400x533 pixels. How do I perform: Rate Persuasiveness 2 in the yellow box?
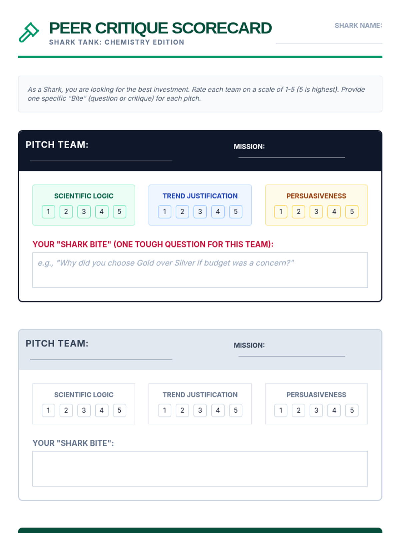pos(298,212)
